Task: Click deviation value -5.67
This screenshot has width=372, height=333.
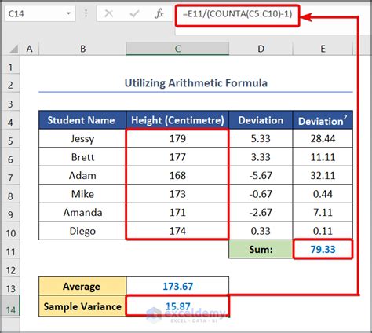Action: click(x=261, y=175)
